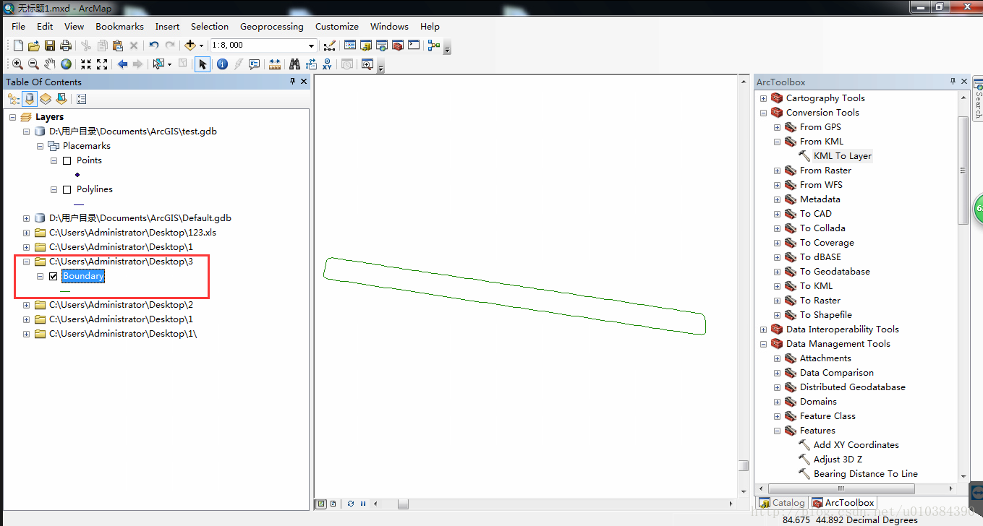Expand the From Raster toolset

click(777, 171)
